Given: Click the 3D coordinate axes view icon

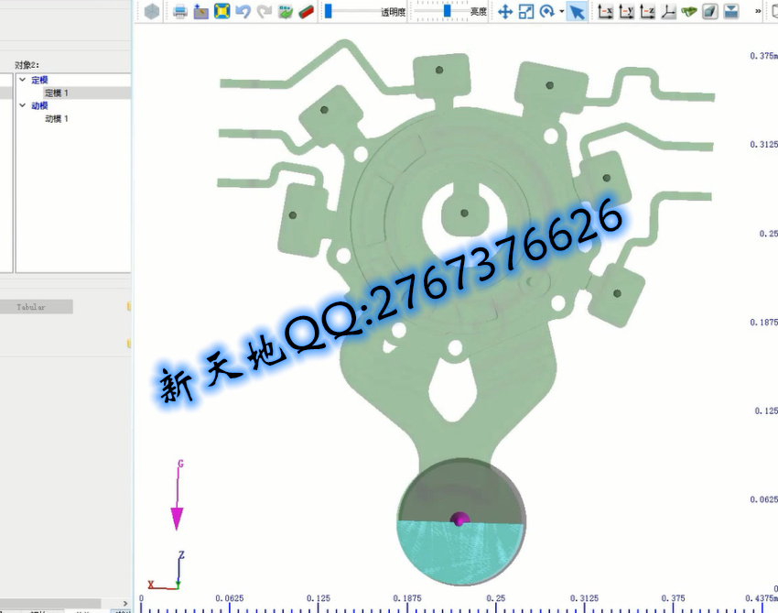Looking at the screenshot, I should pyautogui.click(x=669, y=12).
